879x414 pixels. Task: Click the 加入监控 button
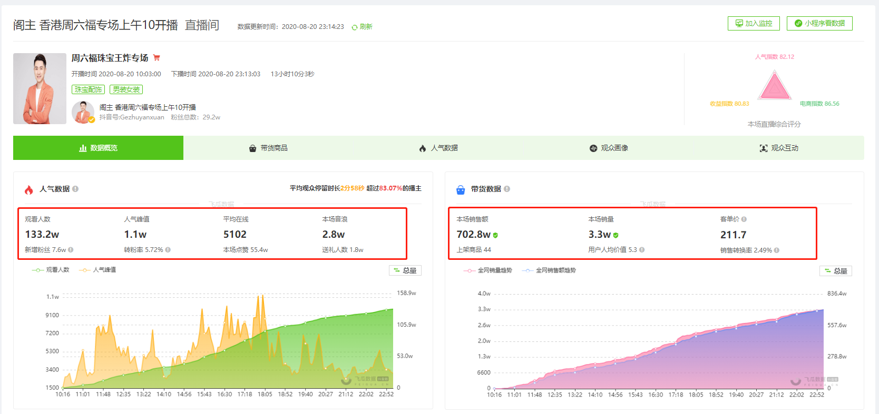(x=754, y=23)
